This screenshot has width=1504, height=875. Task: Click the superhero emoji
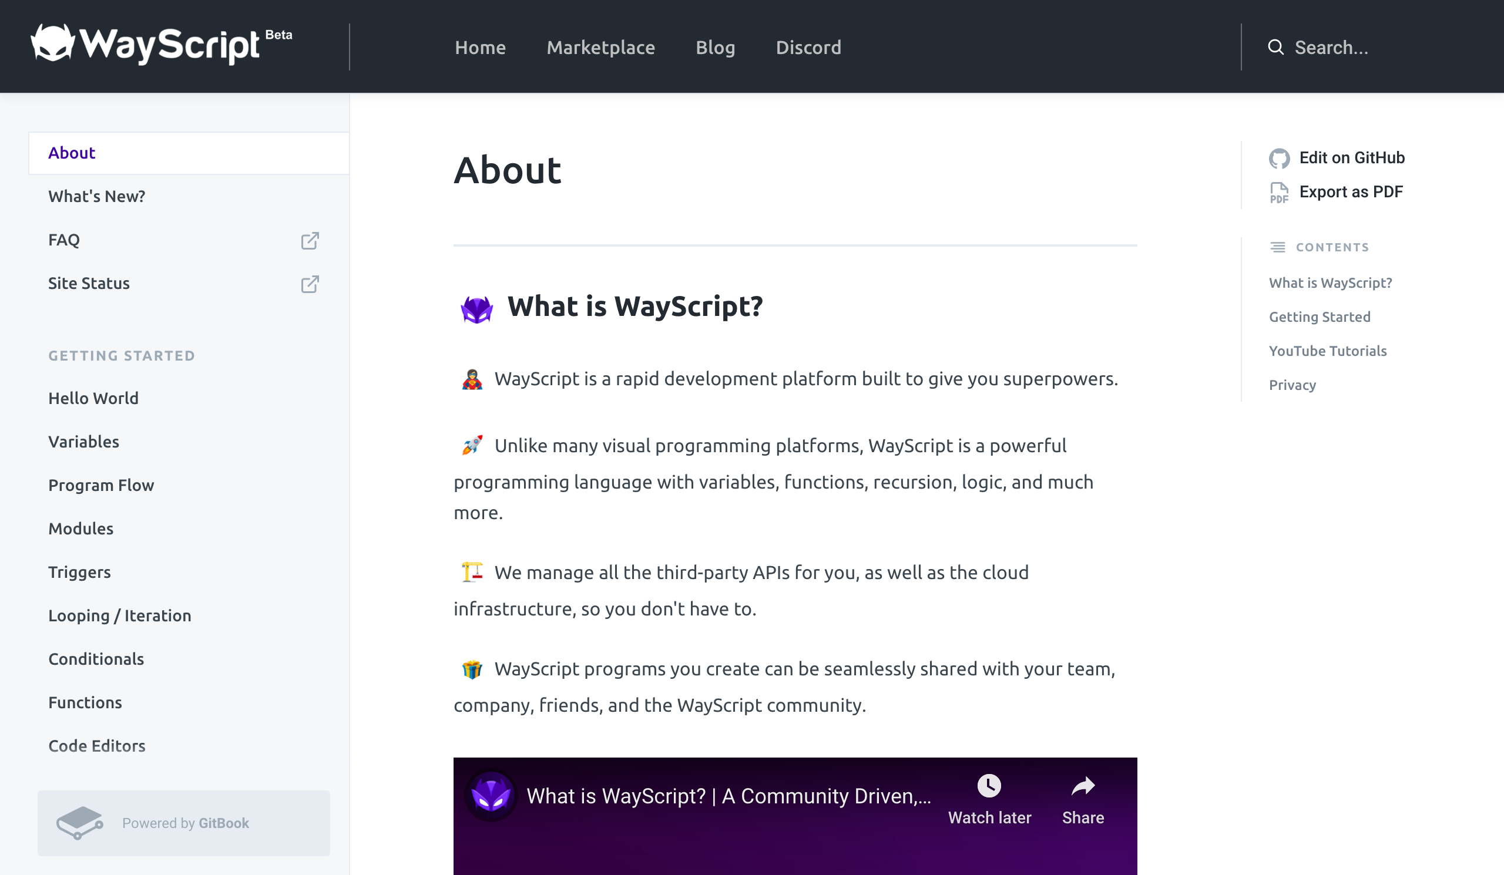[472, 379]
